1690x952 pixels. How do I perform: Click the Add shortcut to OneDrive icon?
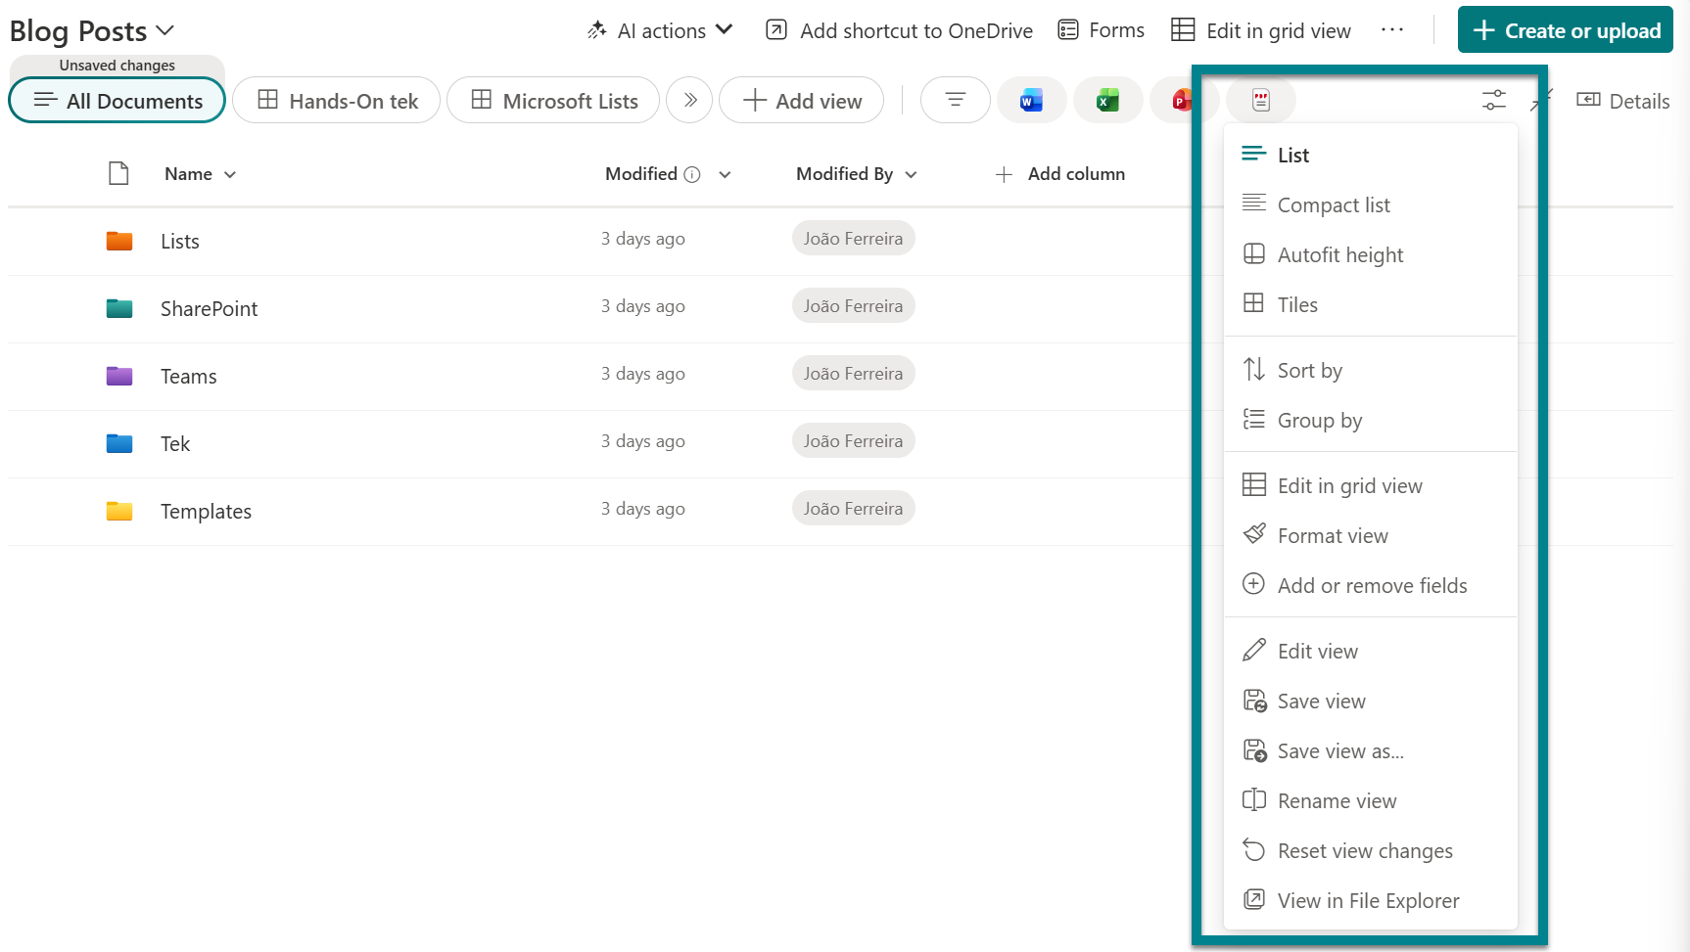(776, 30)
